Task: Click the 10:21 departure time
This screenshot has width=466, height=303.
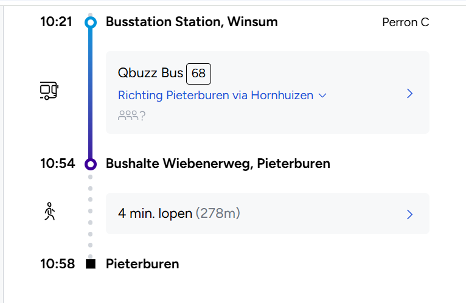Action: (56, 23)
